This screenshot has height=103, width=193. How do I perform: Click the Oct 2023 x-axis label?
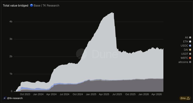pos(25,94)
